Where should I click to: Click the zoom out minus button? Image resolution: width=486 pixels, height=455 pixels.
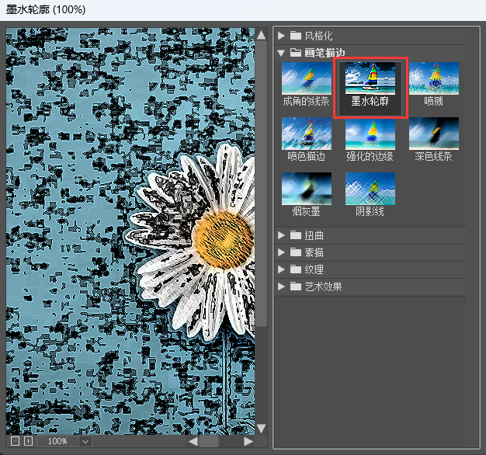click(16, 441)
